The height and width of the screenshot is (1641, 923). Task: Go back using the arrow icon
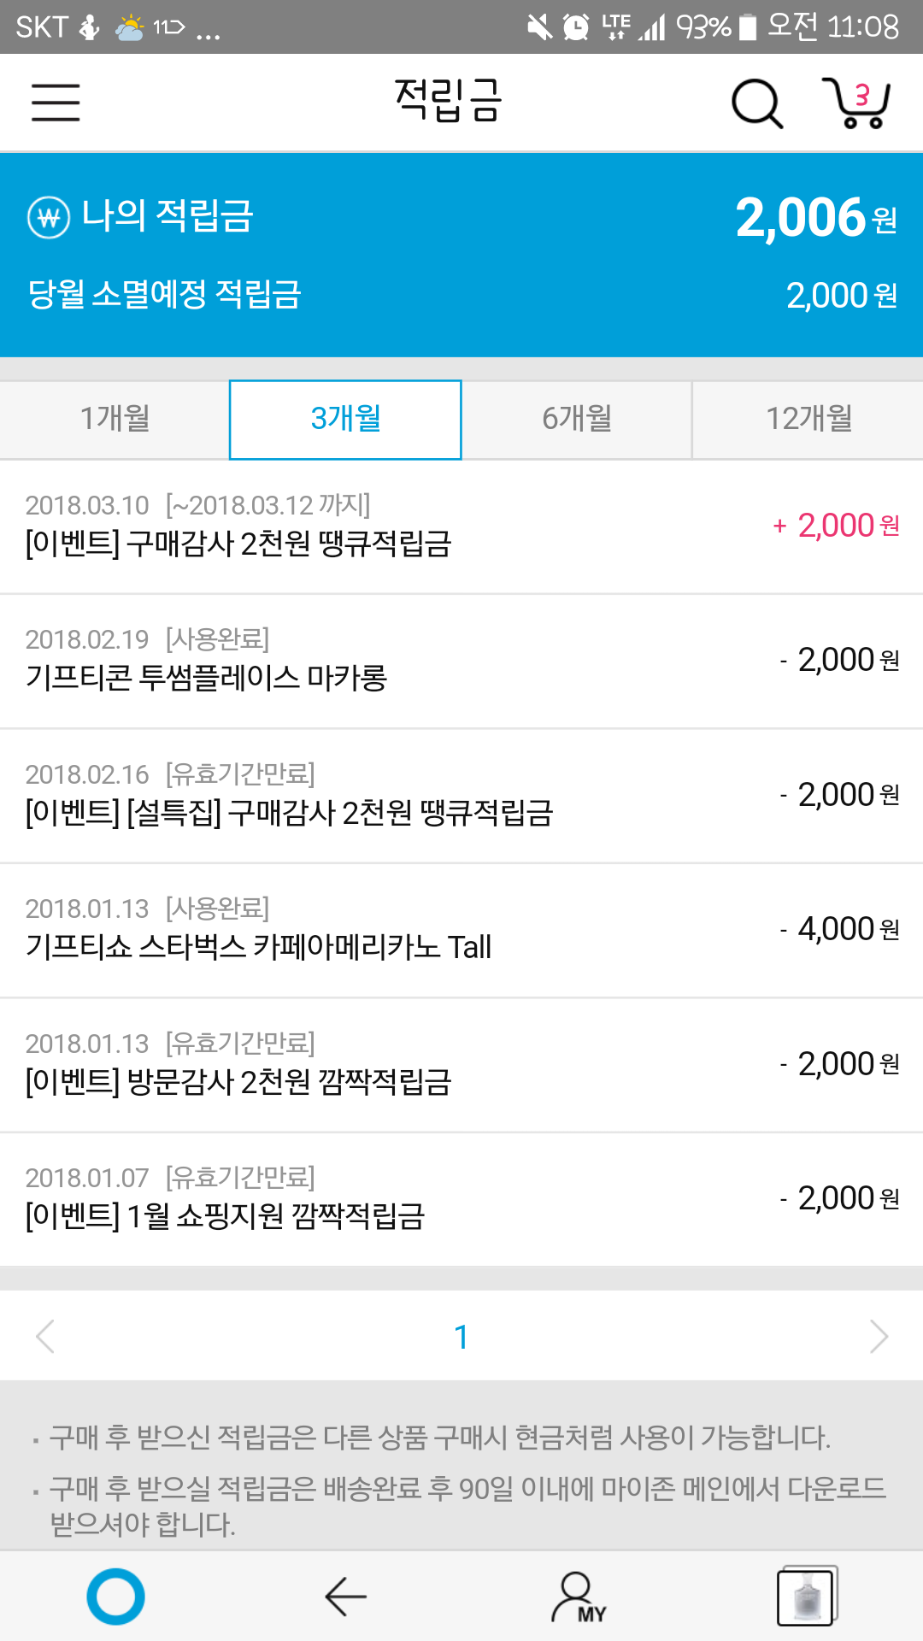(346, 1596)
